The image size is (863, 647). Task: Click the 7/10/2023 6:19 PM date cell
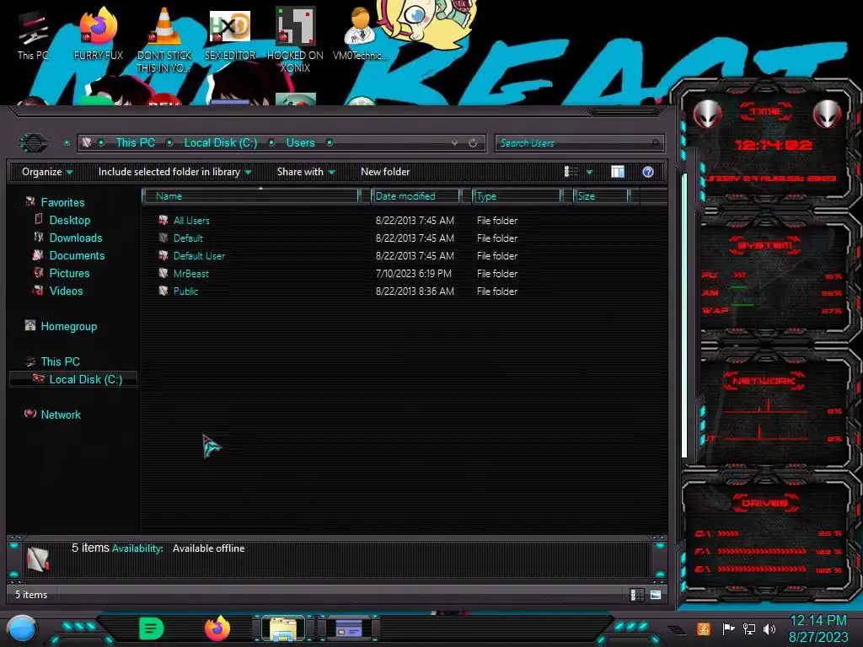tap(413, 274)
